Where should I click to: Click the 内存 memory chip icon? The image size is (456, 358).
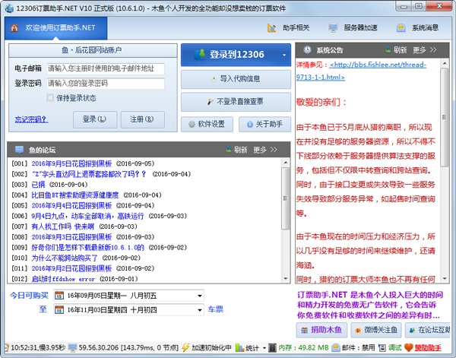coord(272,347)
